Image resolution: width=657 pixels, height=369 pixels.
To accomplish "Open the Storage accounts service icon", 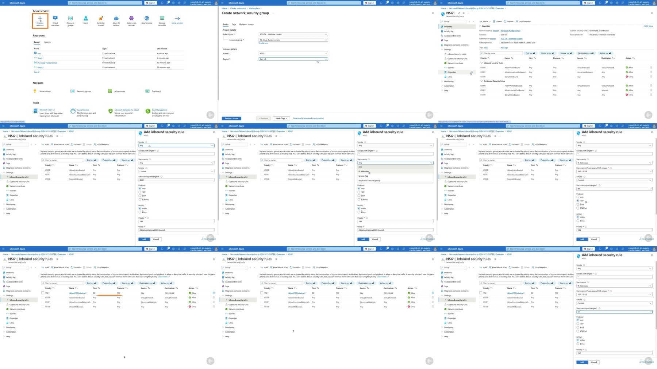I will tap(162, 21).
